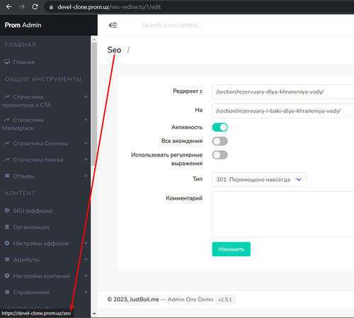
Task: Expand Настройки компаний plus sign
Action: 86,276
